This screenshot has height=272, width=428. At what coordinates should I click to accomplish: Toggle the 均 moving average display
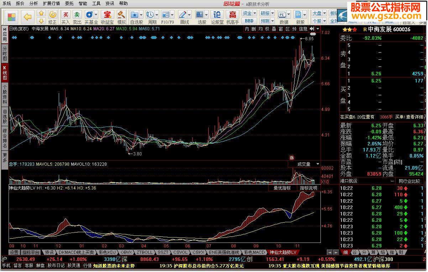click(260, 29)
